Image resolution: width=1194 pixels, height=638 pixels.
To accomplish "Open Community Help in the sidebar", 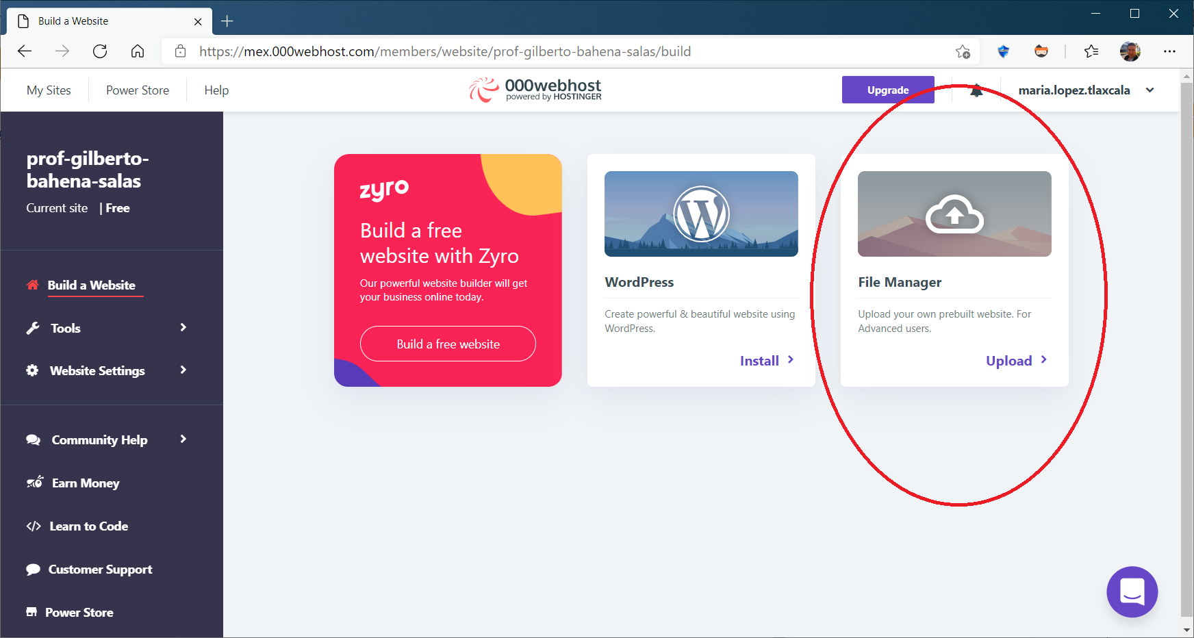I will (99, 439).
